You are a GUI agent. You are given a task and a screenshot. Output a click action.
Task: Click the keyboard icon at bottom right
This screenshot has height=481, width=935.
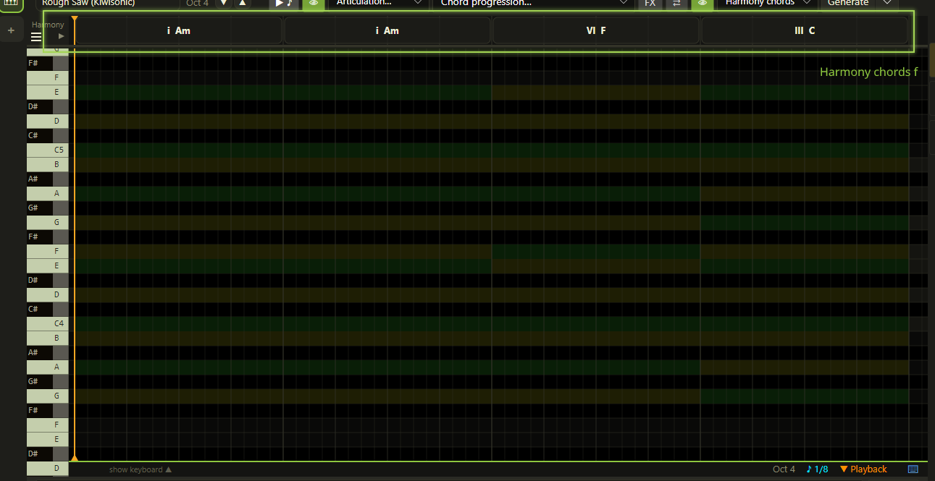tap(913, 469)
